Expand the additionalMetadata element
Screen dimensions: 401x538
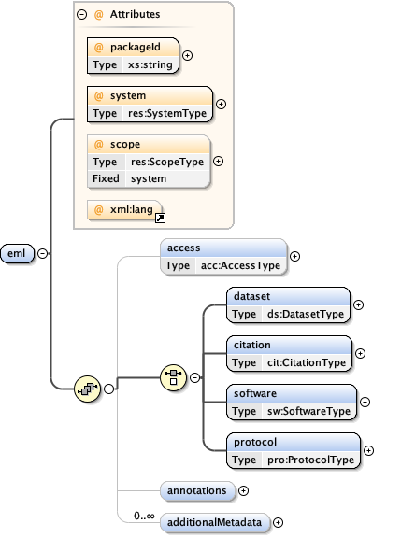[x=278, y=522]
